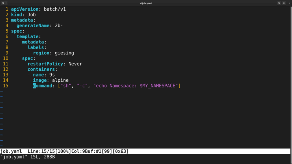Place cursor on 'apiVersion' key

tap(25, 9)
